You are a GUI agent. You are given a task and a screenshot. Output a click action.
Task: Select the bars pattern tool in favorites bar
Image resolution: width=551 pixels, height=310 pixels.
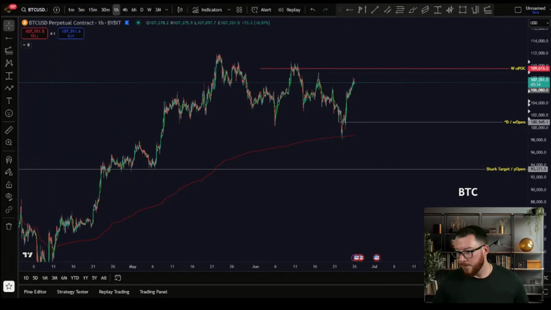coord(450,10)
